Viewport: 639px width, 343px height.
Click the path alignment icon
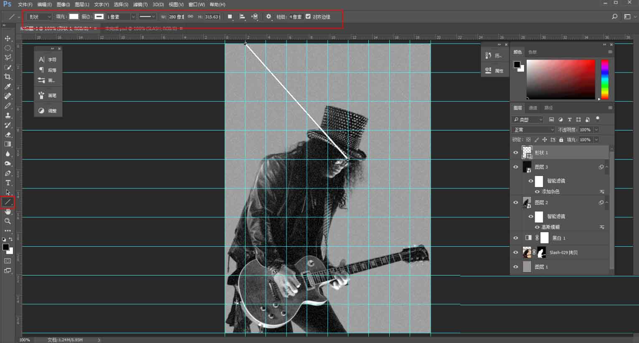coord(242,17)
